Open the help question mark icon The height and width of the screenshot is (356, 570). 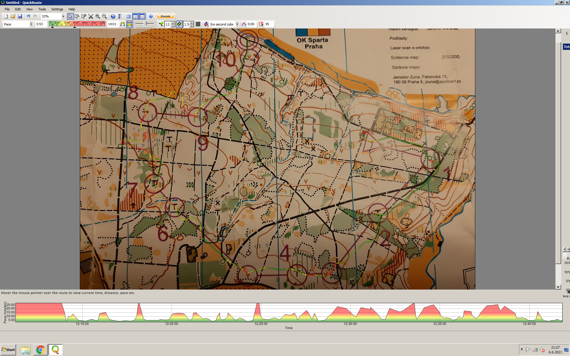click(x=151, y=16)
